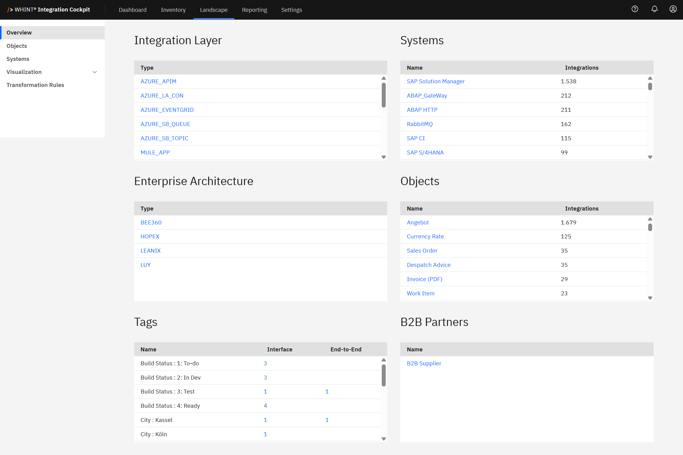Expand the Visualization sidebar chevron
This screenshot has height=455, width=683.
(95, 72)
